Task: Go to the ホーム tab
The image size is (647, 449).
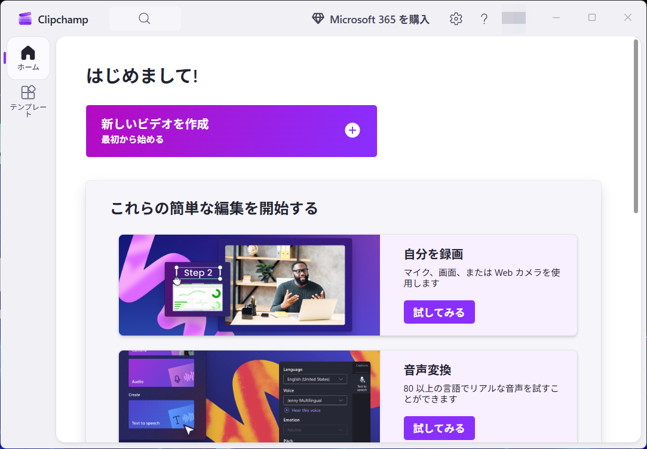Action: click(29, 58)
